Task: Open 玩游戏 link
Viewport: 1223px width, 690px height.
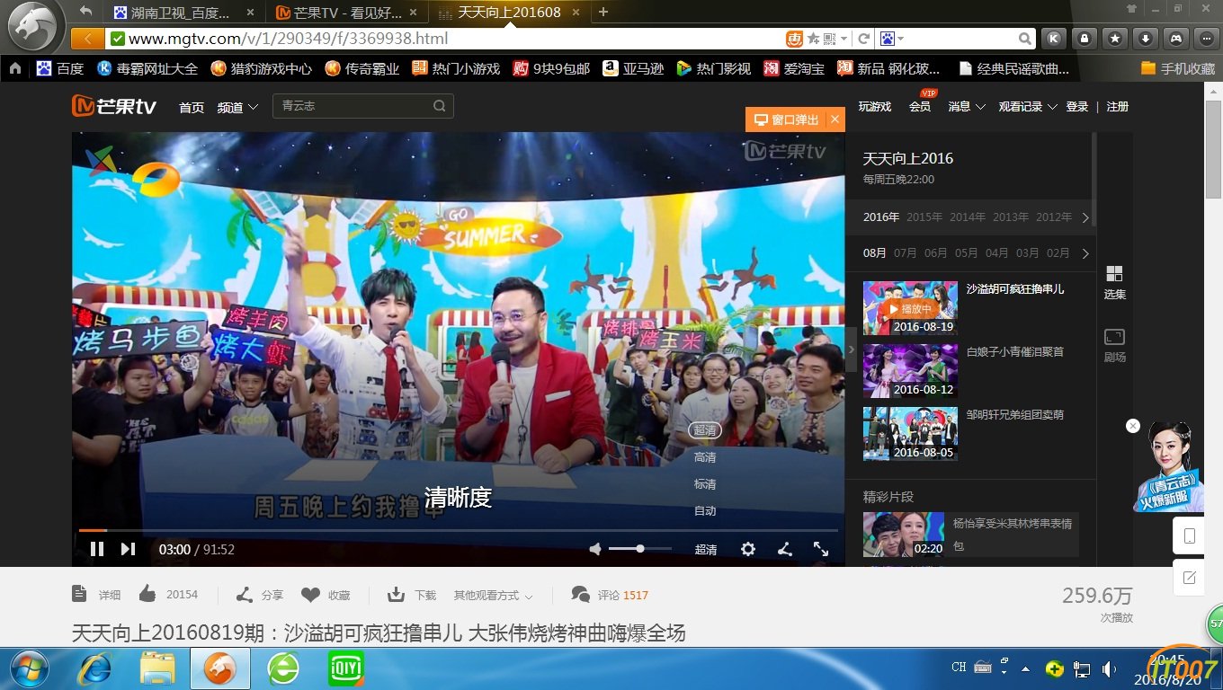Action: point(874,107)
